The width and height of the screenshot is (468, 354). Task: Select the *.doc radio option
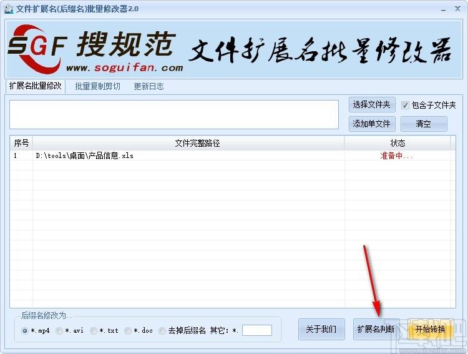[128, 331]
